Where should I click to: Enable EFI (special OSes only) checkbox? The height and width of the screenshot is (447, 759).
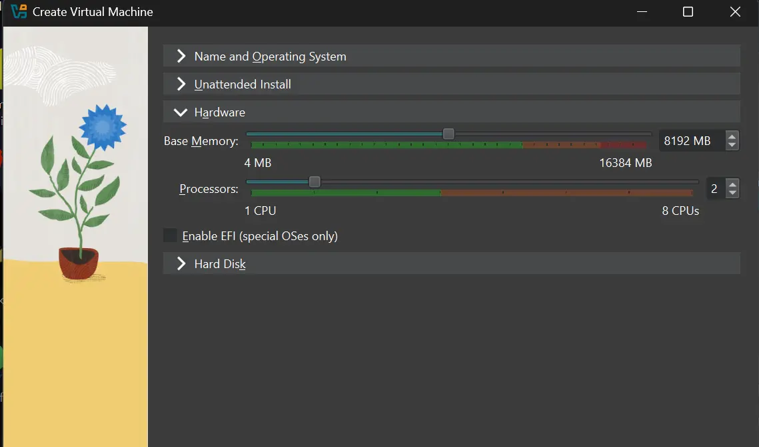click(x=171, y=236)
